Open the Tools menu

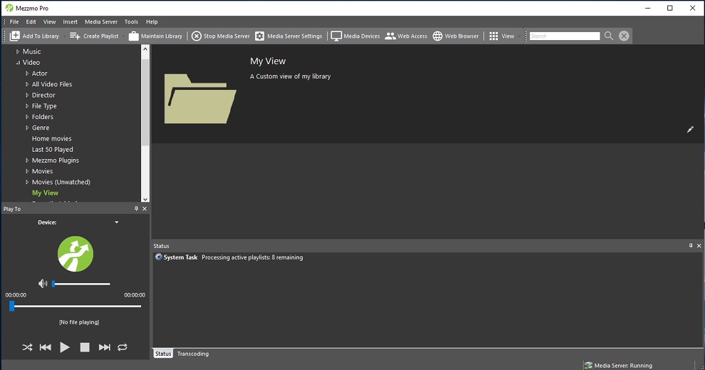pos(131,22)
